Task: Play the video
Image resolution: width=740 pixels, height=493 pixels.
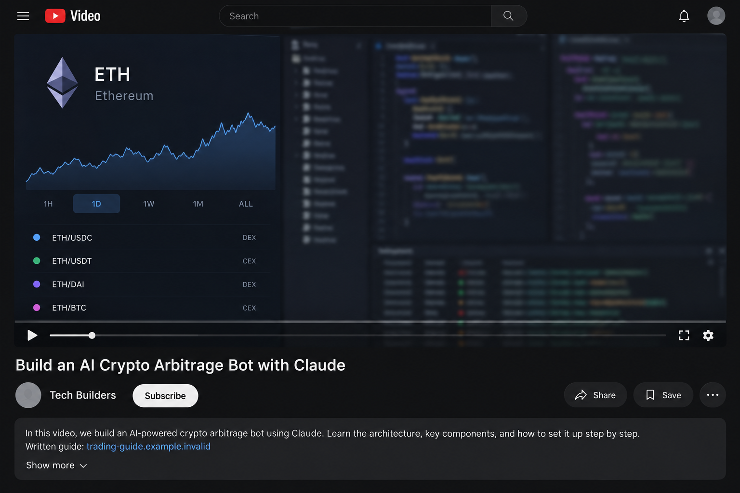Action: pyautogui.click(x=32, y=335)
